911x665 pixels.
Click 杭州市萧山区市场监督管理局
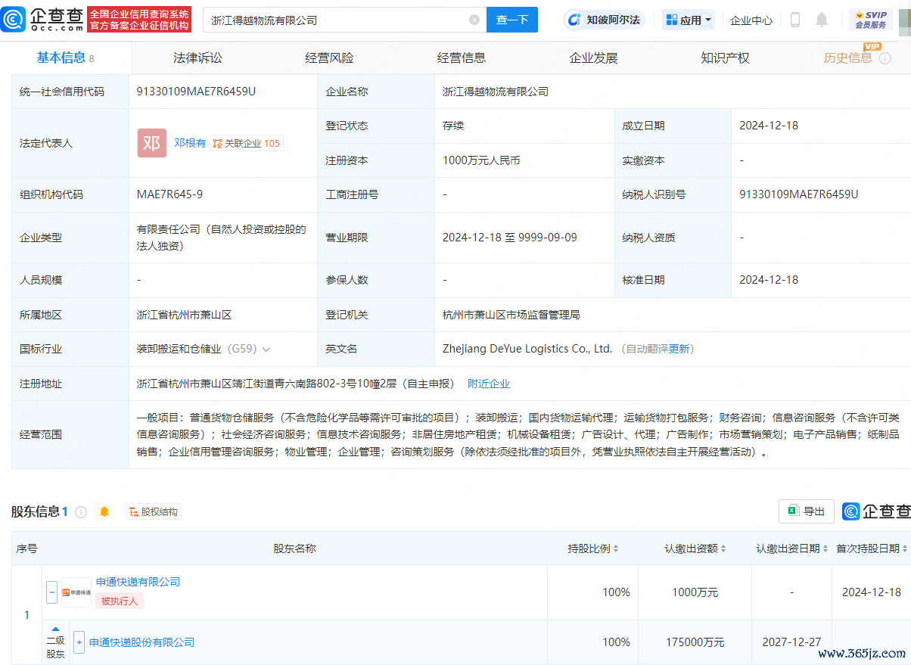point(511,315)
